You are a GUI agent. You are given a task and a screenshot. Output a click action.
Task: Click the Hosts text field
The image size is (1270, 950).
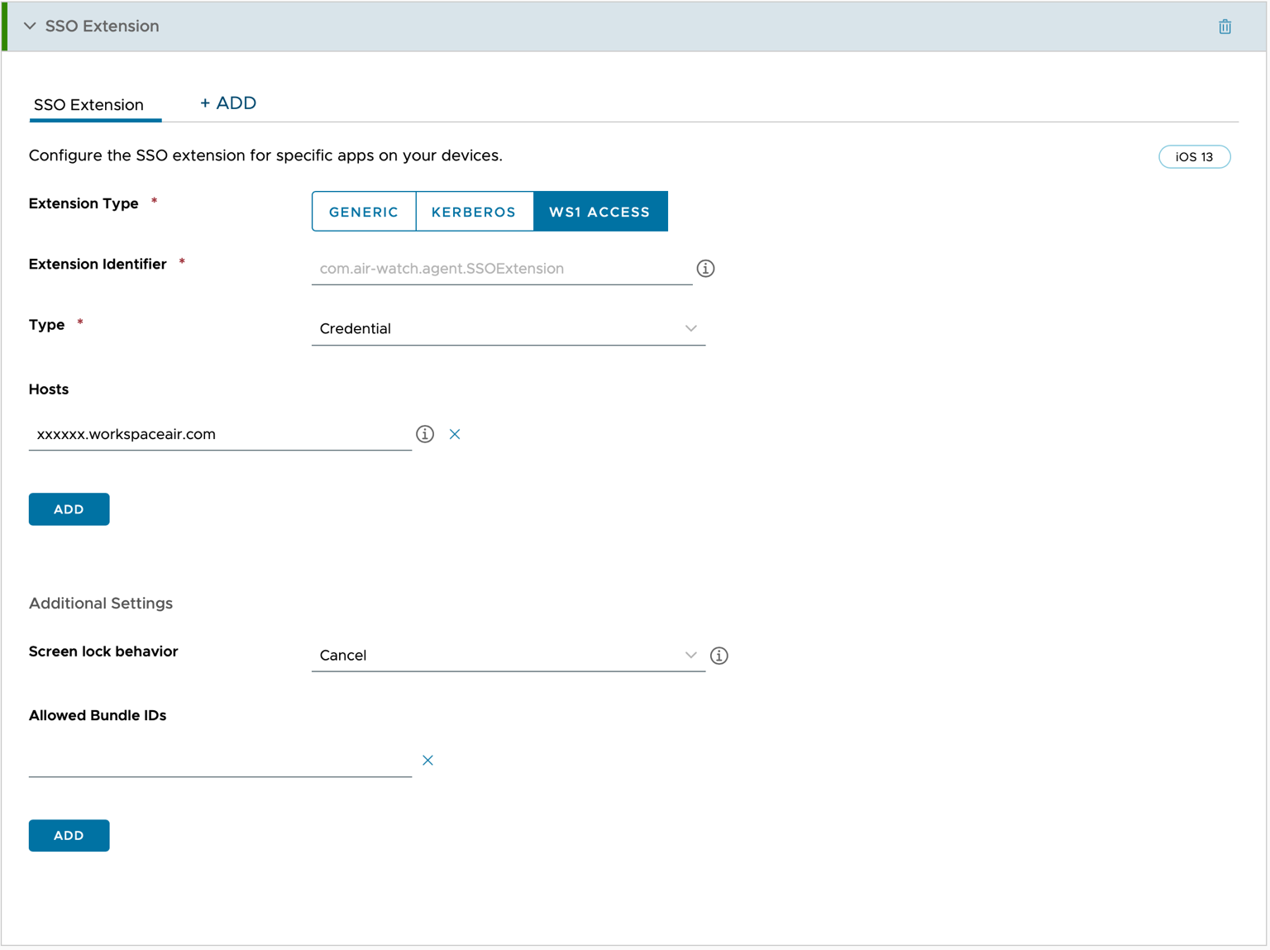click(x=219, y=433)
